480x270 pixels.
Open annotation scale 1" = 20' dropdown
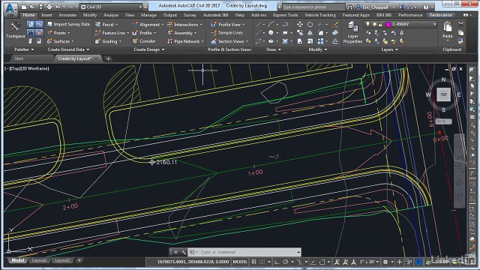[369, 262]
